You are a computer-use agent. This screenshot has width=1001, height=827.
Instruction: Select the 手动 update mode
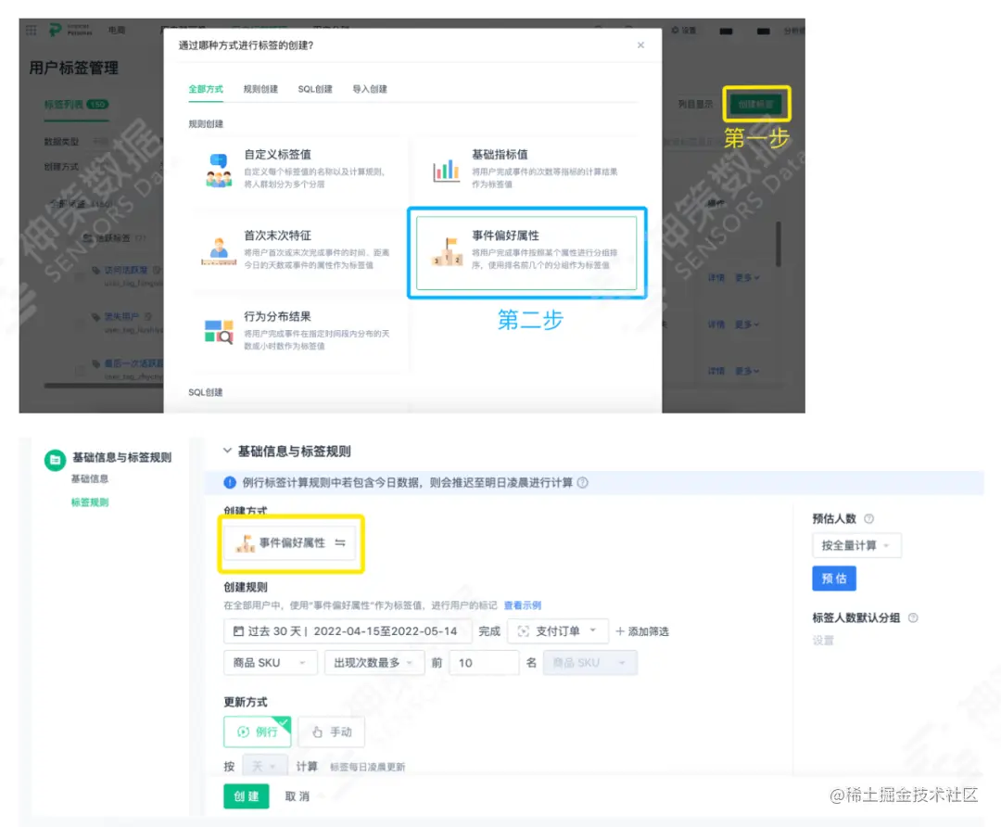(x=331, y=732)
